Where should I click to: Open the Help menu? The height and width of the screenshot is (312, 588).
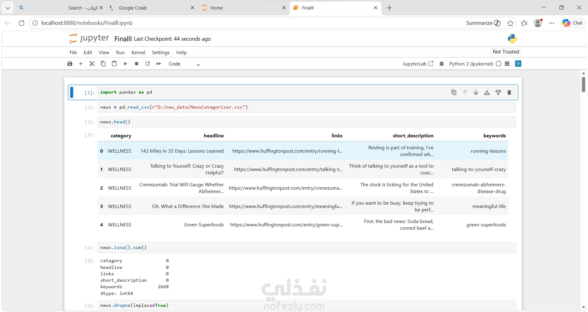(181, 52)
